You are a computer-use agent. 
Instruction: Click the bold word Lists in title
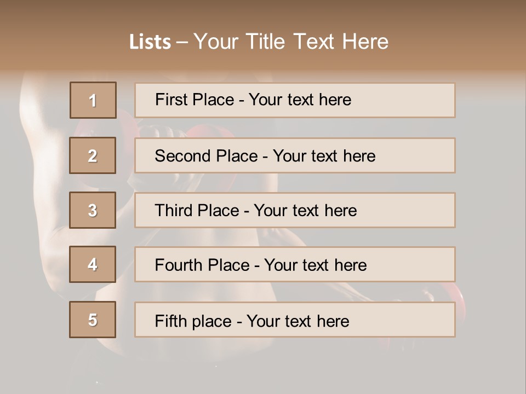150,42
